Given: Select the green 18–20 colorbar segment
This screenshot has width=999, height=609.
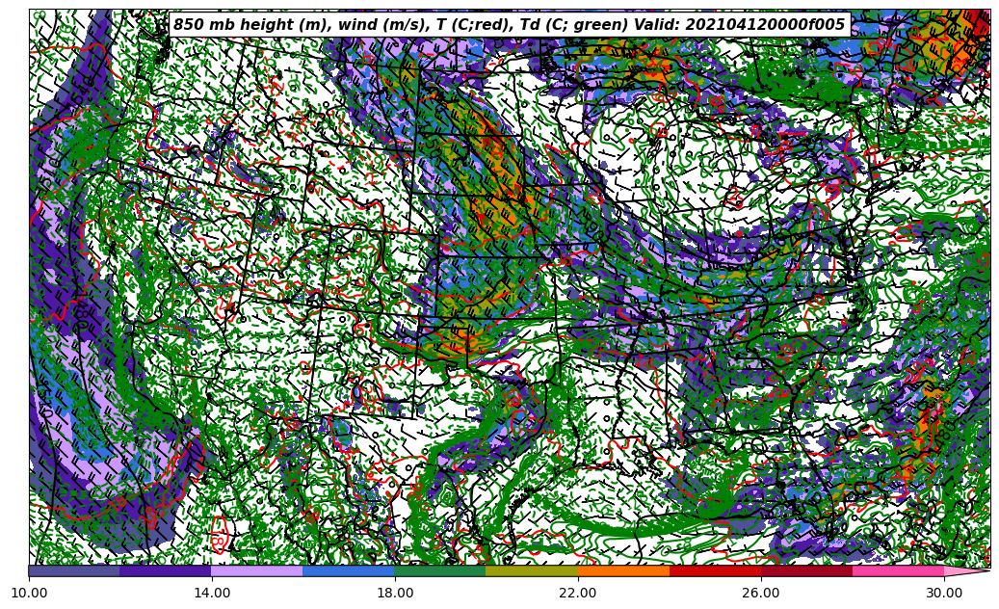Looking at the screenshot, I should 440,571.
